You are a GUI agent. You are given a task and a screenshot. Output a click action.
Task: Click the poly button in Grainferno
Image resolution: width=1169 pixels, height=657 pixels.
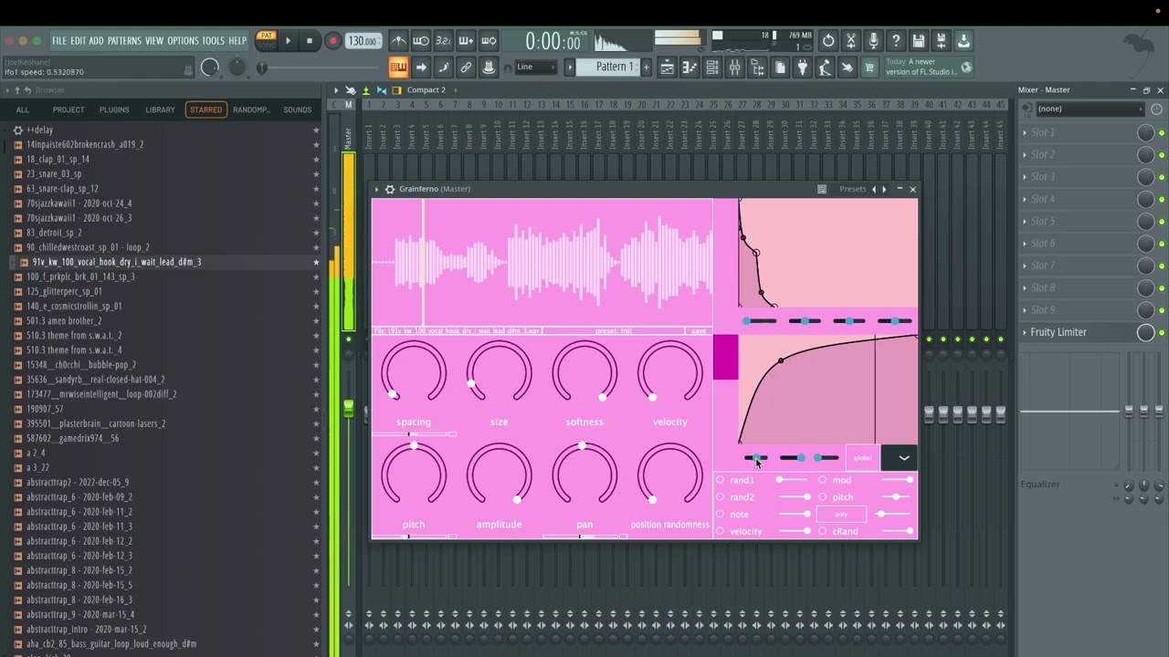[x=841, y=515]
